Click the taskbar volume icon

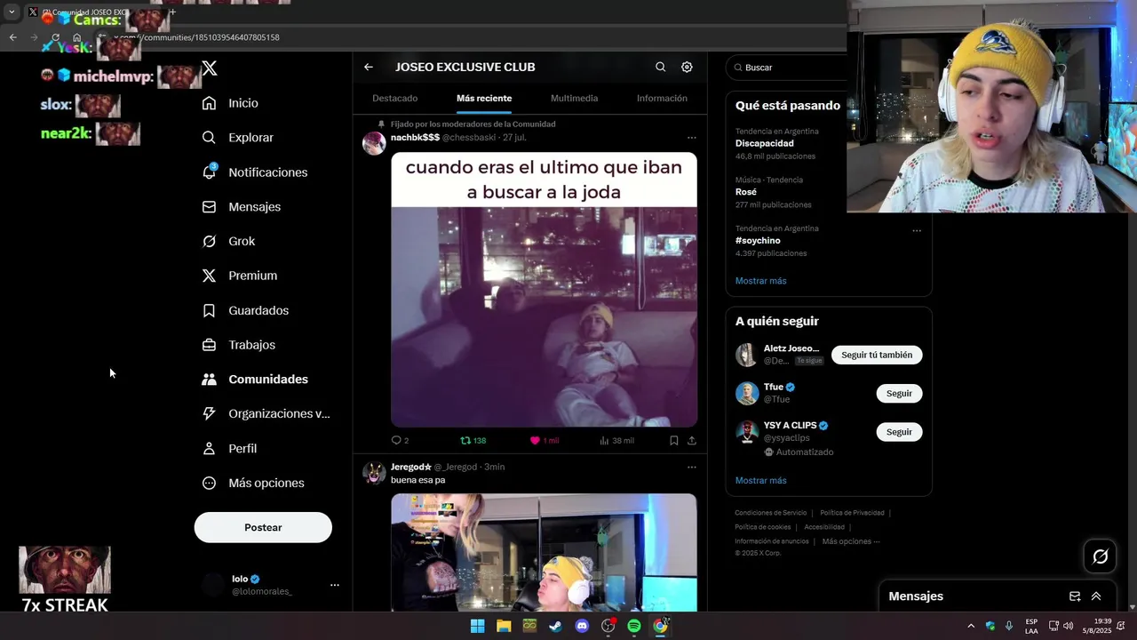[1068, 626]
